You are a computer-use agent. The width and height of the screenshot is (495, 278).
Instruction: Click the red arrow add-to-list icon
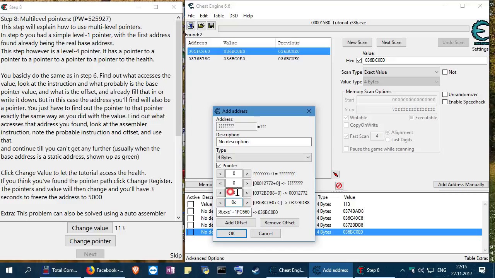pos(335,175)
